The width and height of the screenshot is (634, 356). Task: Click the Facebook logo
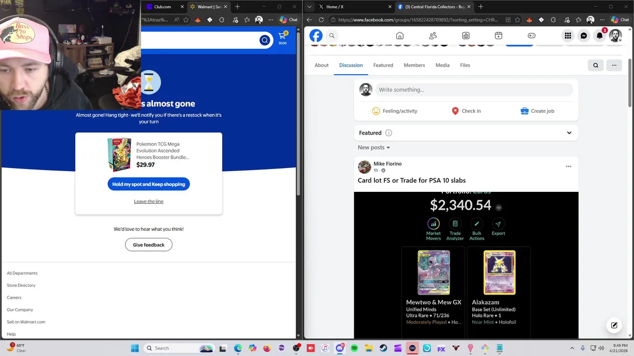point(316,36)
